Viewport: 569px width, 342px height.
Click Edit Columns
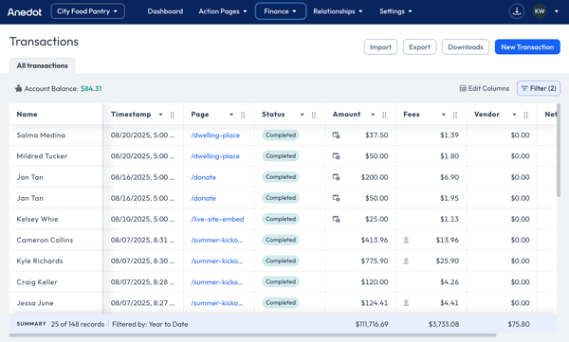click(485, 88)
